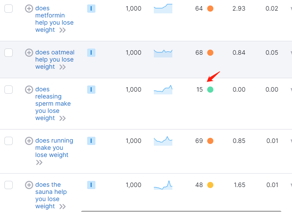292x212 pixels.
Task: Tick checkbox for oatmeal keyword row
Action: tap(9, 53)
